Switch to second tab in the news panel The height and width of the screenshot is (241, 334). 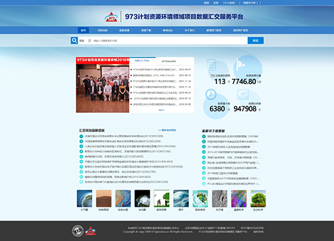(x=169, y=61)
